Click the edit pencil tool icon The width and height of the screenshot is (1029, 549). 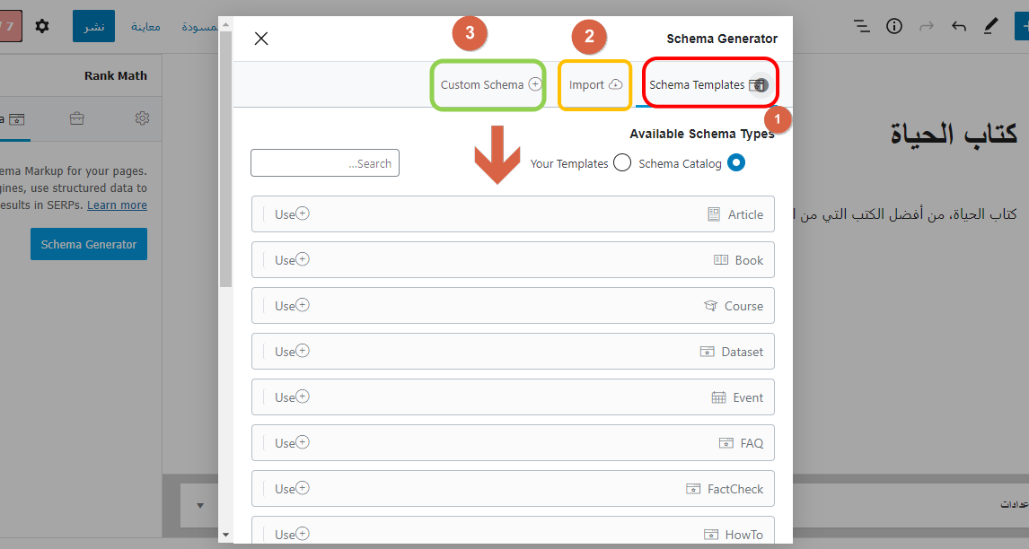pyautogui.click(x=990, y=26)
